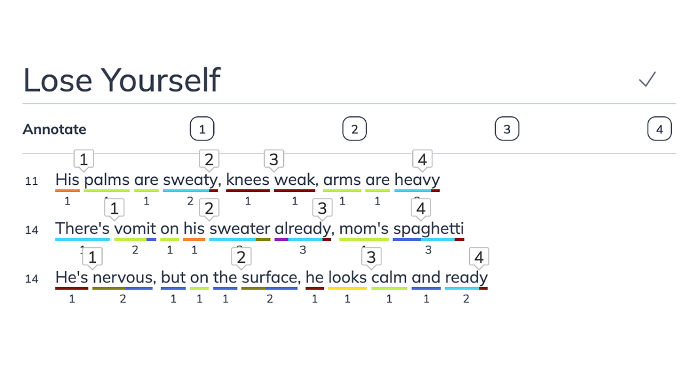Click beat marker 3 above 'knees weak'
This screenshot has width=698, height=392.
[273, 160]
